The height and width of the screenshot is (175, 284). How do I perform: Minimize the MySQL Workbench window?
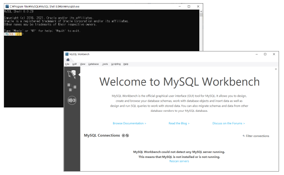point(256,54)
